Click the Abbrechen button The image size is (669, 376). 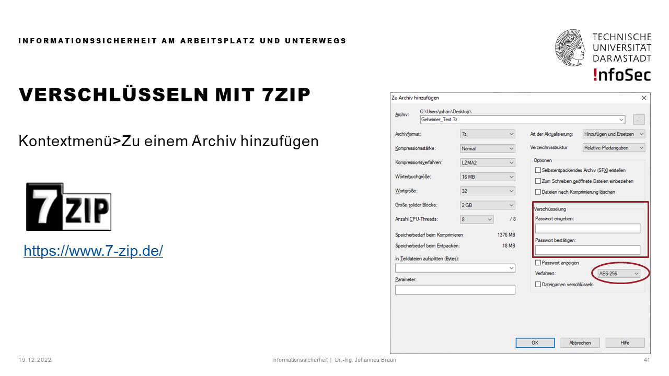[580, 343]
